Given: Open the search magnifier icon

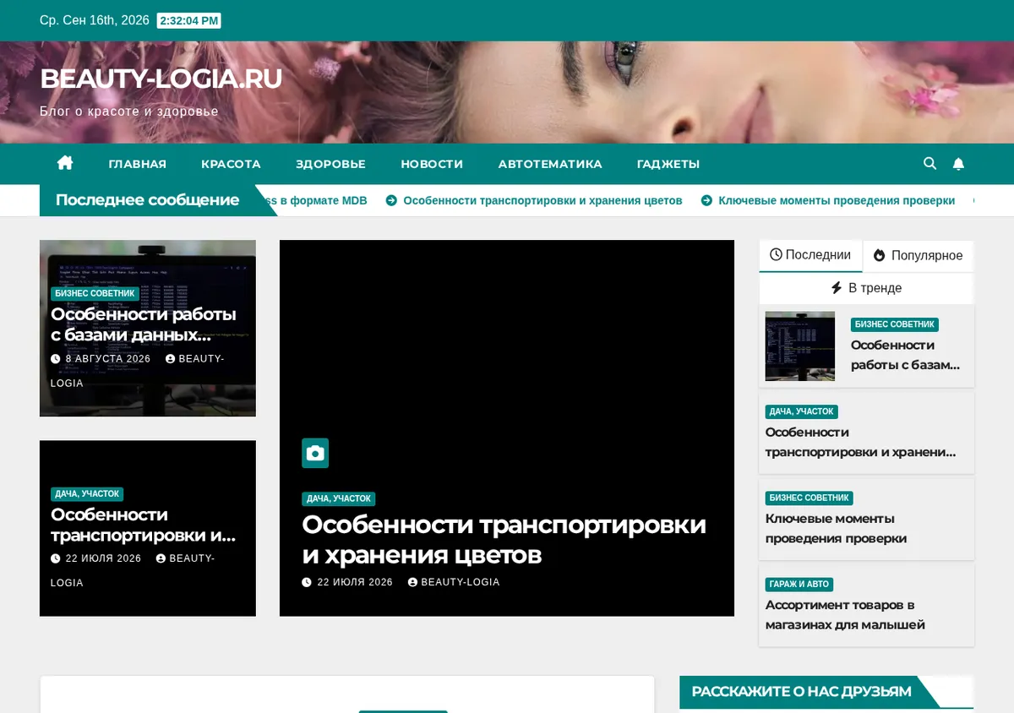Looking at the screenshot, I should pos(929,163).
